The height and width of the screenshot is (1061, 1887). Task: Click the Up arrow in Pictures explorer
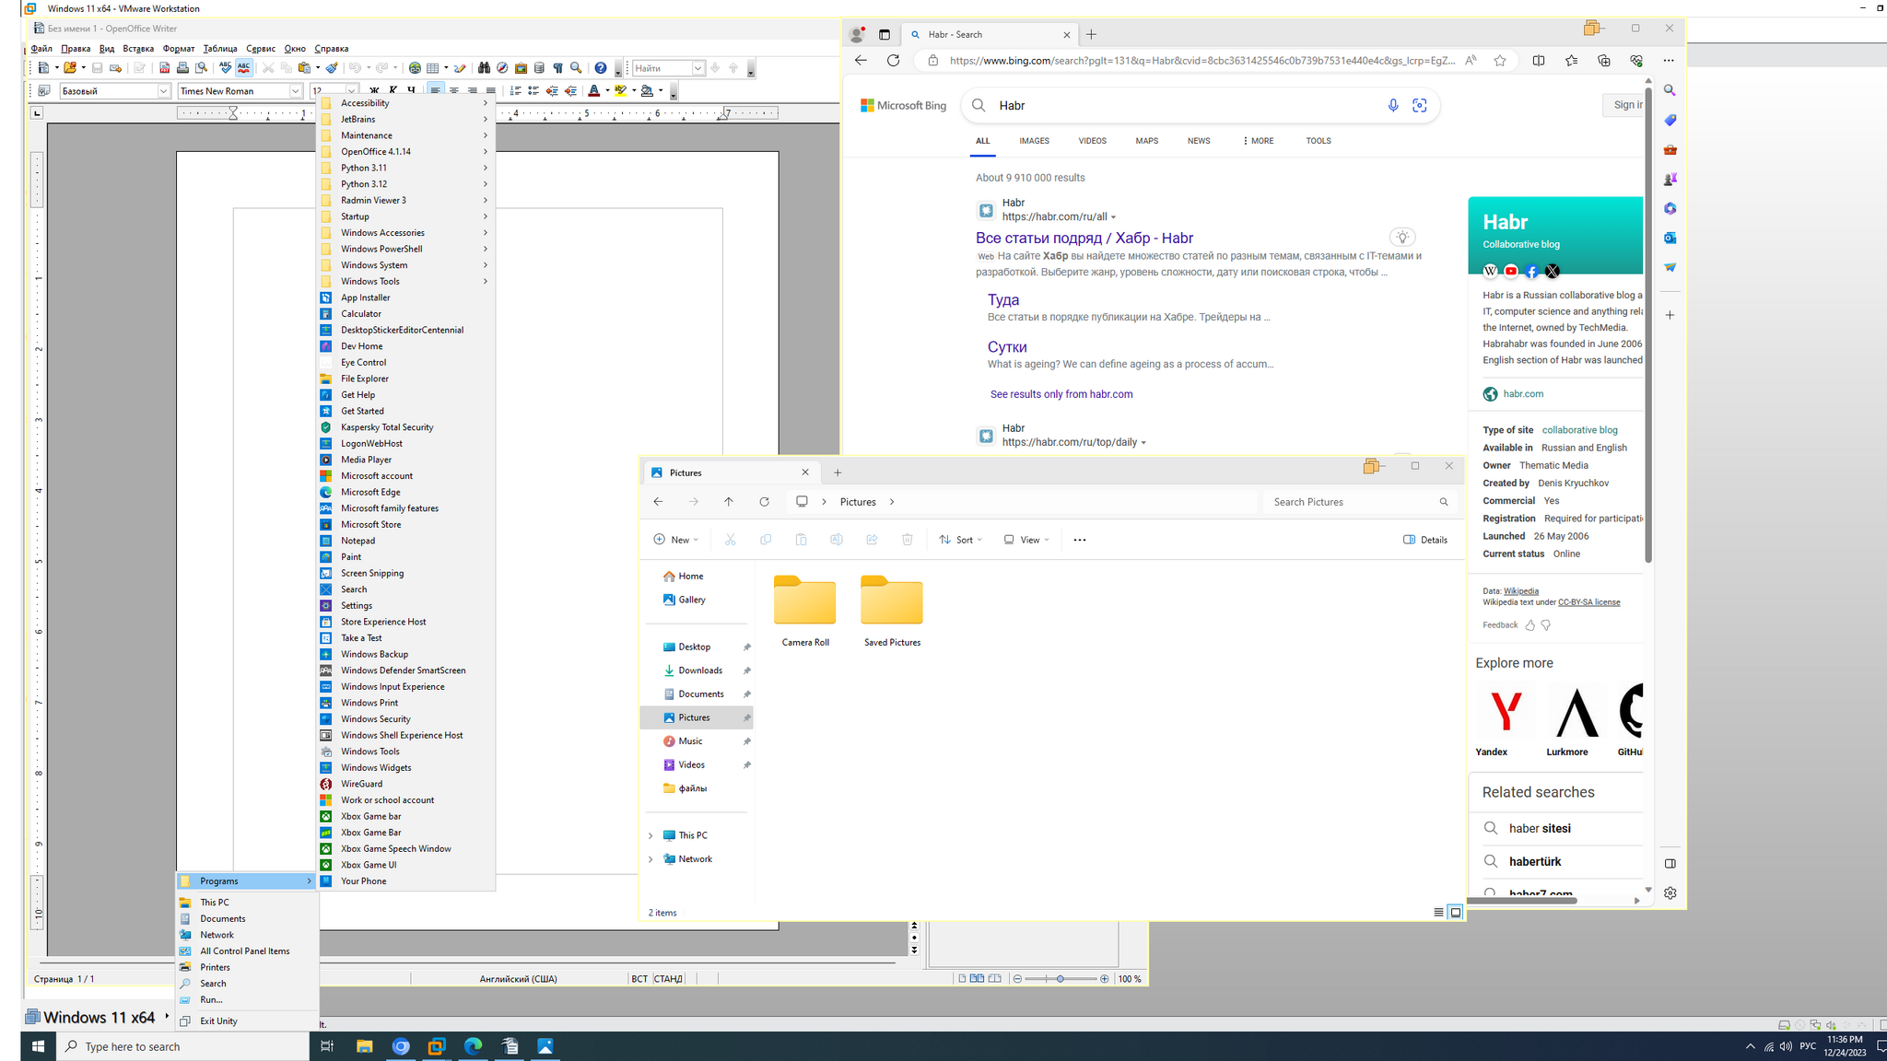pos(729,502)
